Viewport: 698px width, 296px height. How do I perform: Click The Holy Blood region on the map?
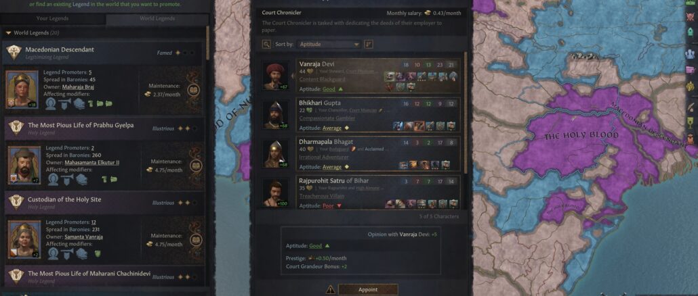pos(581,135)
